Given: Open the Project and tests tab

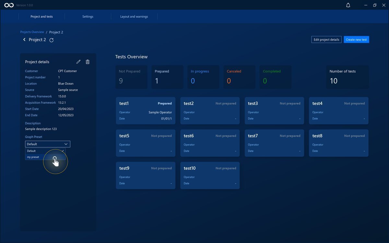Looking at the screenshot, I should tap(41, 17).
